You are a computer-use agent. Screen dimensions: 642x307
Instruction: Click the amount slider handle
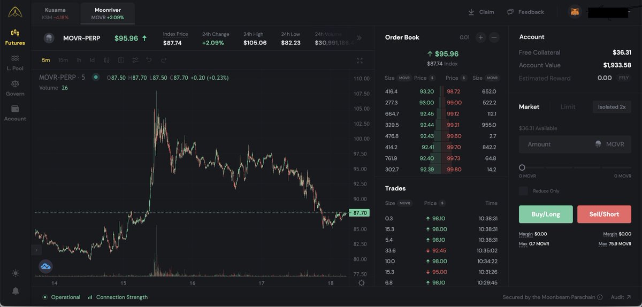point(522,167)
